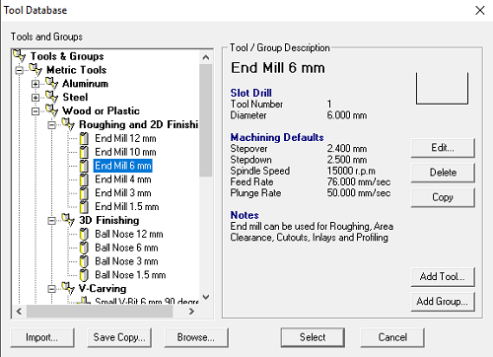Click the V-Carving group icon
The image size is (493, 357).
68,288
